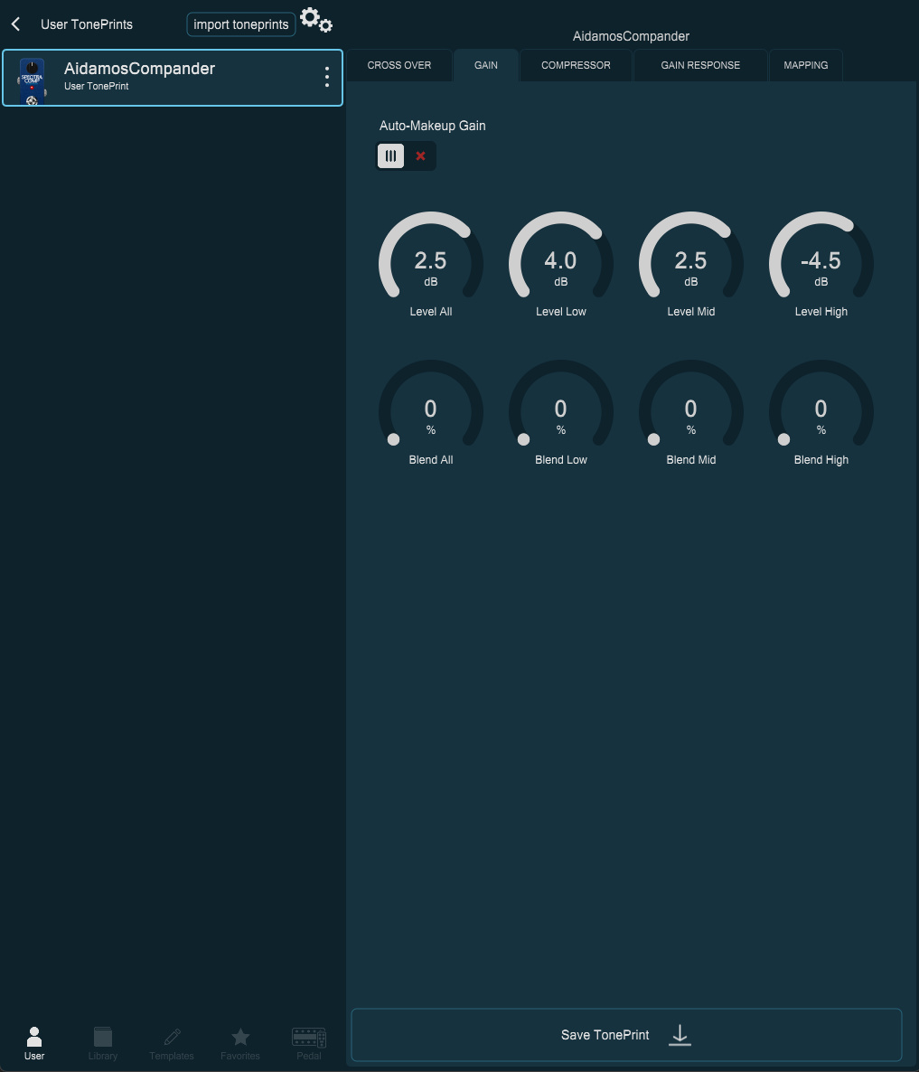Go back with the left arrow
The image size is (919, 1072).
pos(15,24)
